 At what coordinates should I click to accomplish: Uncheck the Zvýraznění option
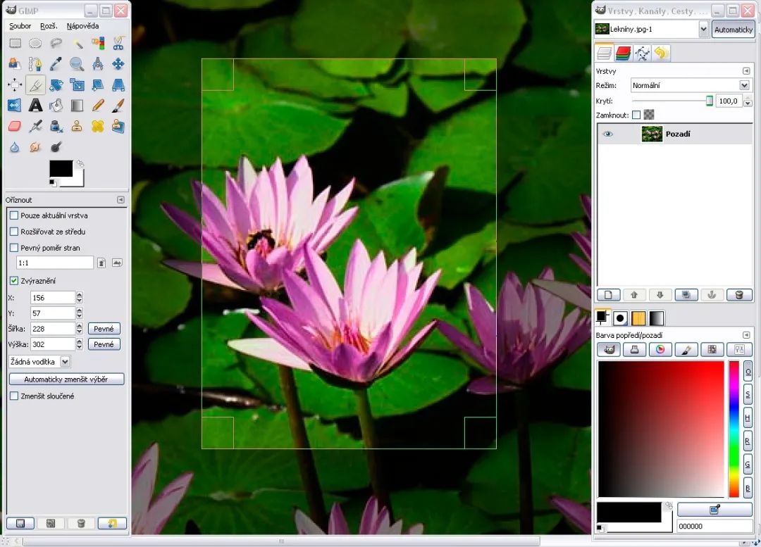click(x=13, y=281)
